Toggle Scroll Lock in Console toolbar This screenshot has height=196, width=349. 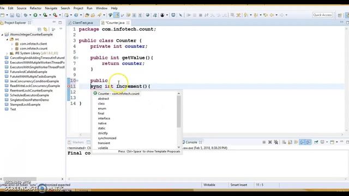[x=290, y=142]
